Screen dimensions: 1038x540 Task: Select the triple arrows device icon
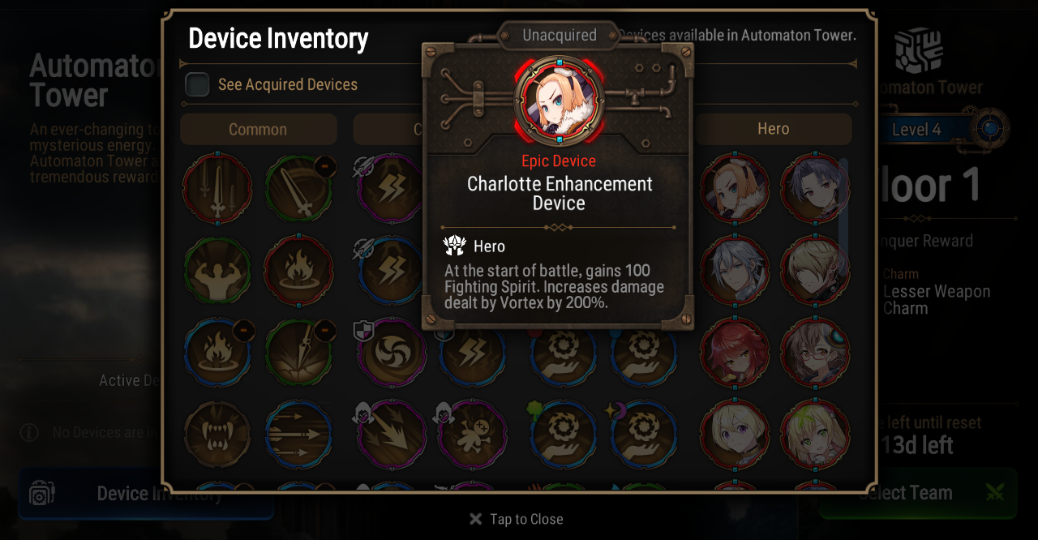(298, 435)
